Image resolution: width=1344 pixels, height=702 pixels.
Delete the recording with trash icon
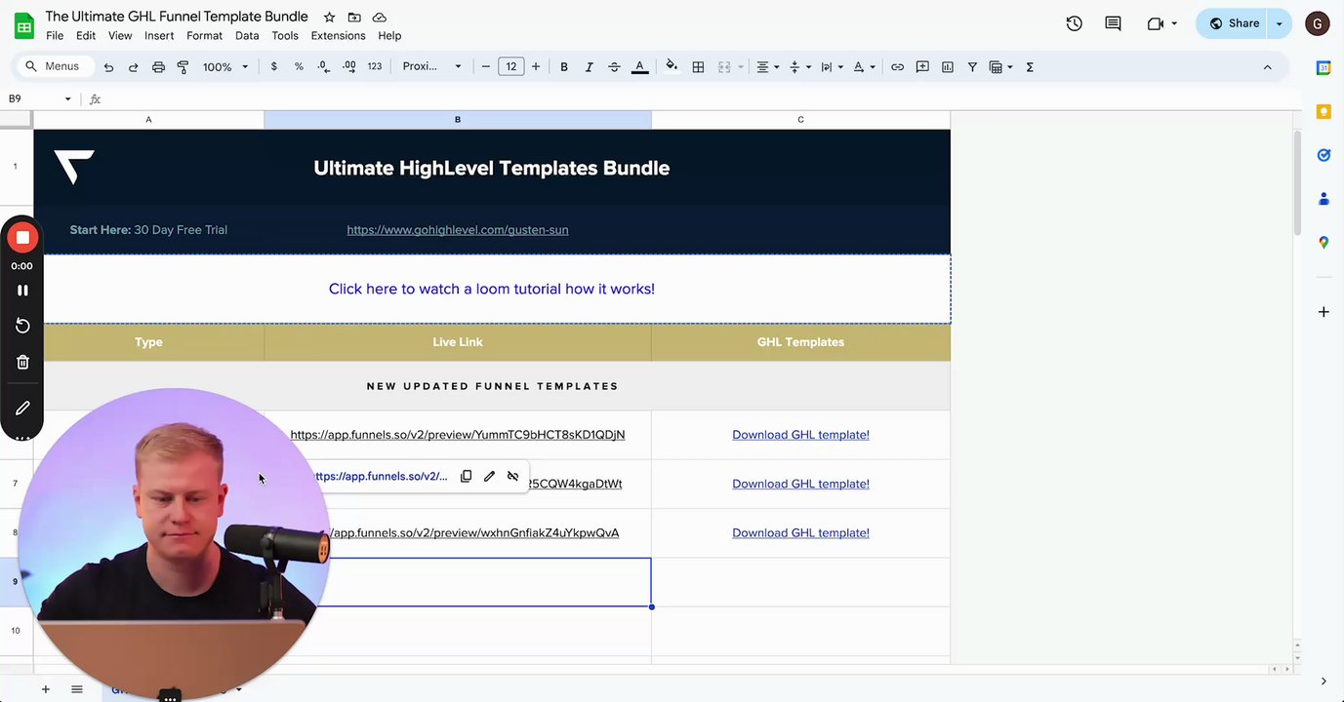(x=22, y=363)
